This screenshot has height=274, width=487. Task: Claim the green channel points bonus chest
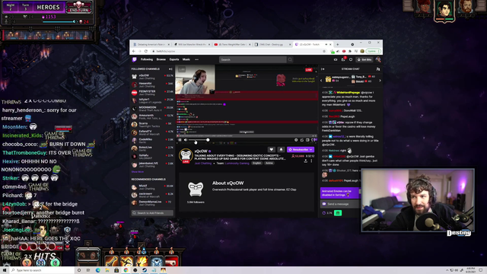(338, 213)
